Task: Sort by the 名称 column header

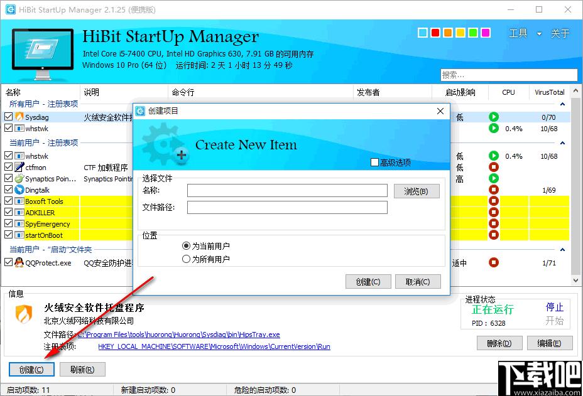Action: pyautogui.click(x=13, y=92)
